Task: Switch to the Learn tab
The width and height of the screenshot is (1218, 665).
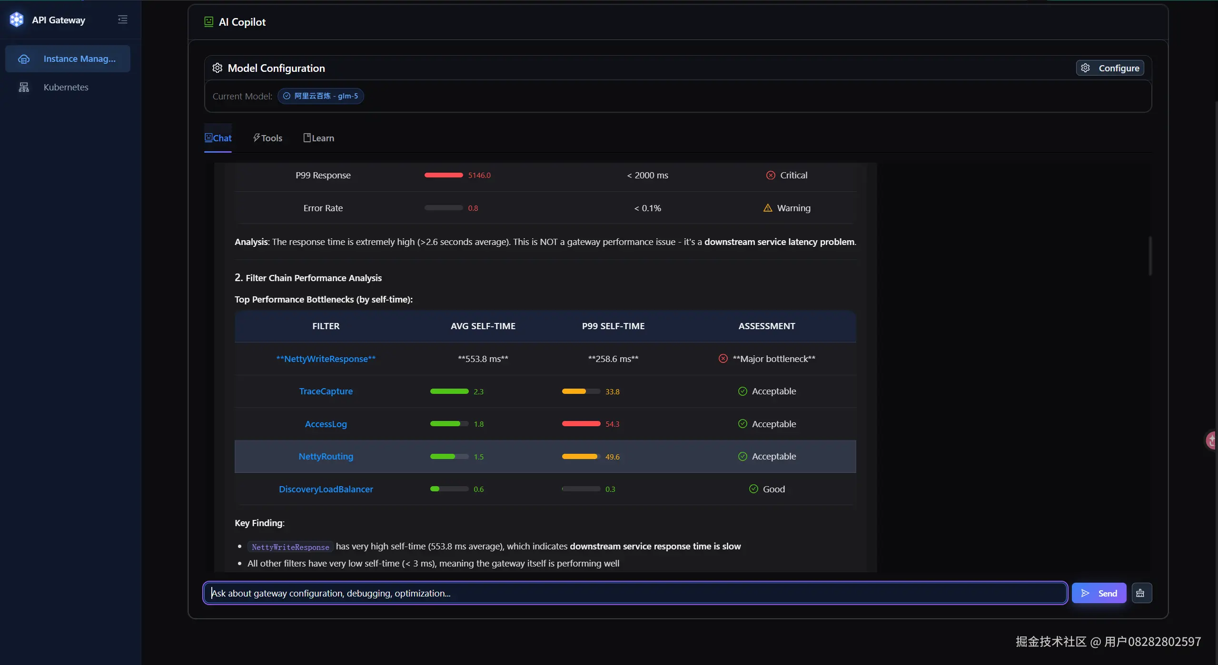Action: point(318,138)
